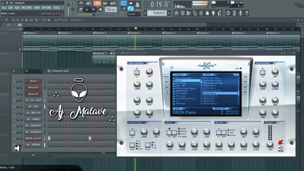
Task: Select DRZA Neutron Pad preset in Nexus
Action: pos(213,83)
